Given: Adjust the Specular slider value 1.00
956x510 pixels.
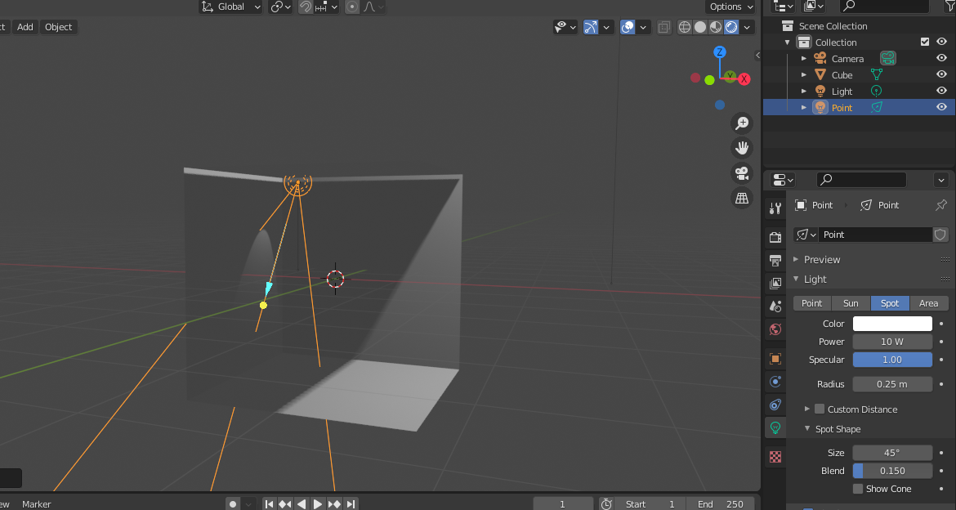Looking at the screenshot, I should coord(892,360).
